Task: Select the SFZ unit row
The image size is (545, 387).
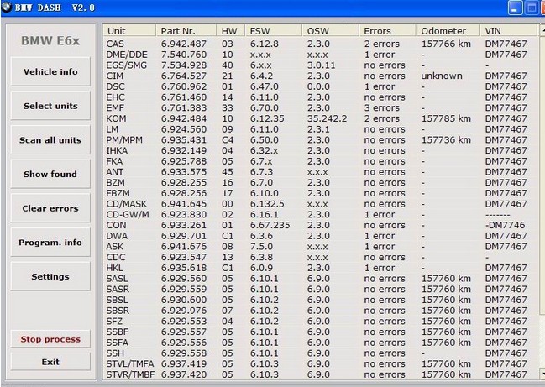Action: pos(320,322)
